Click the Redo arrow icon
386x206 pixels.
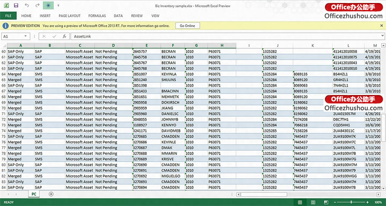click(37, 6)
